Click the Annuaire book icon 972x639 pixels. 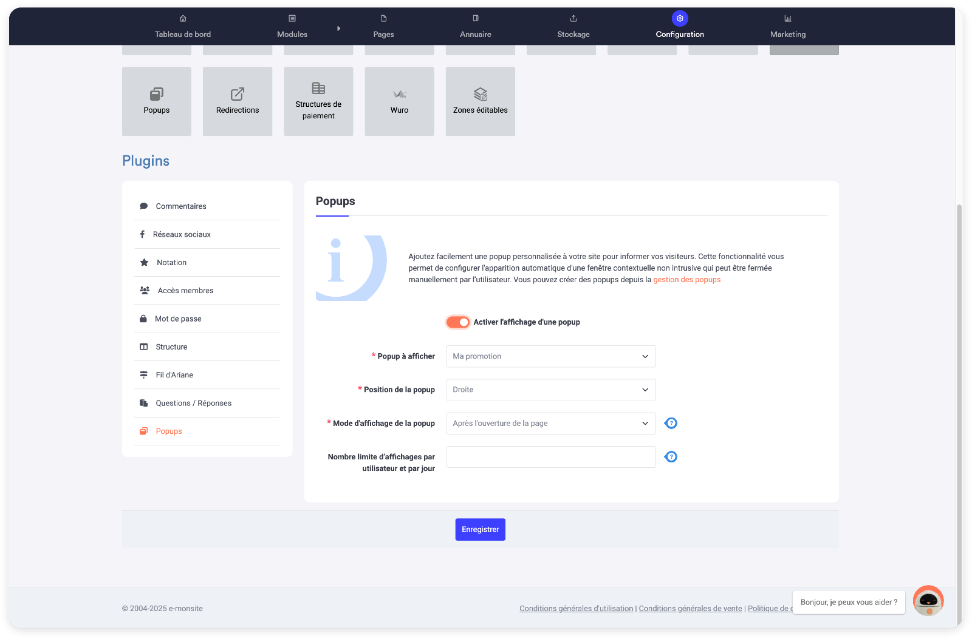(x=476, y=18)
